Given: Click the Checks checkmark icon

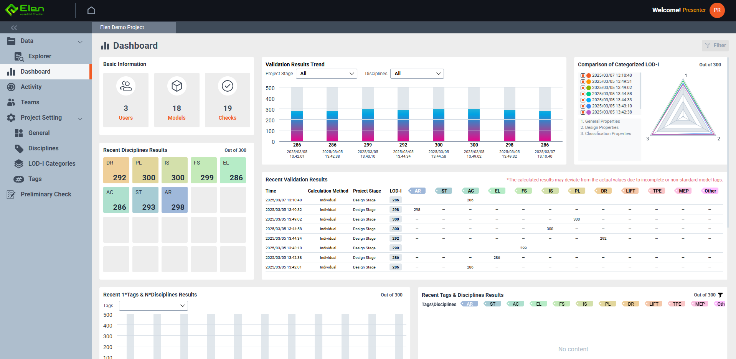Looking at the screenshot, I should pos(228,86).
